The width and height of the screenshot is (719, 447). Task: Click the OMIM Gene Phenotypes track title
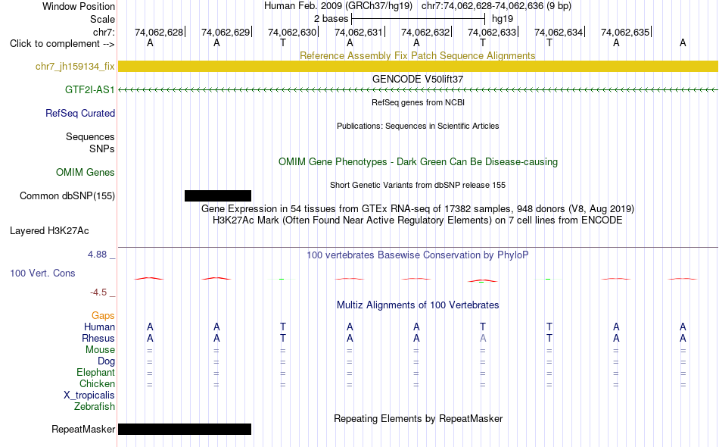click(418, 162)
